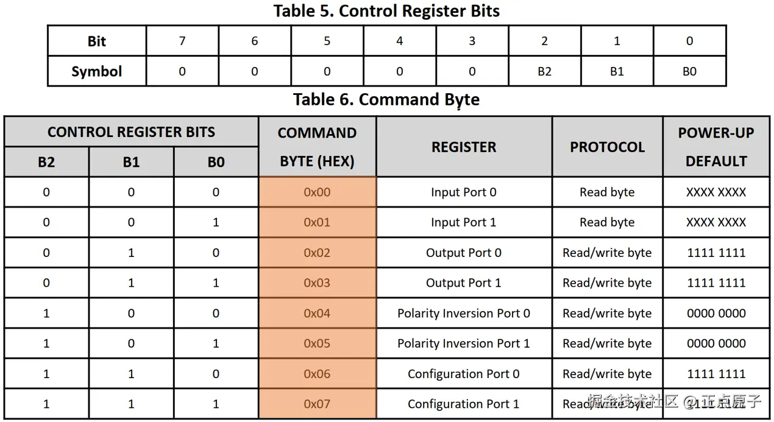Click the Table 6. Command Byte title
The height and width of the screenshot is (422, 774).
pos(386,99)
